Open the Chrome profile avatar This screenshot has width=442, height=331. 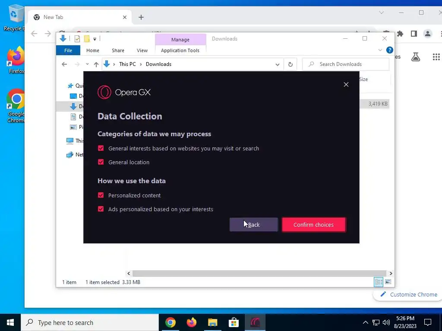pyautogui.click(x=428, y=34)
